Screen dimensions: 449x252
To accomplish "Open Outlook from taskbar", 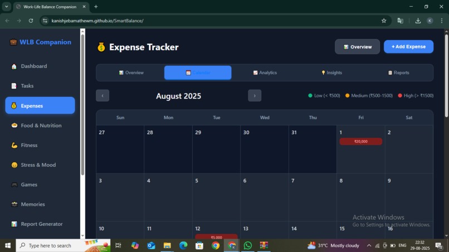I will [x=151, y=245].
